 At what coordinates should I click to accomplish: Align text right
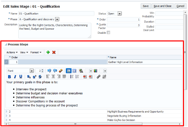59,76
